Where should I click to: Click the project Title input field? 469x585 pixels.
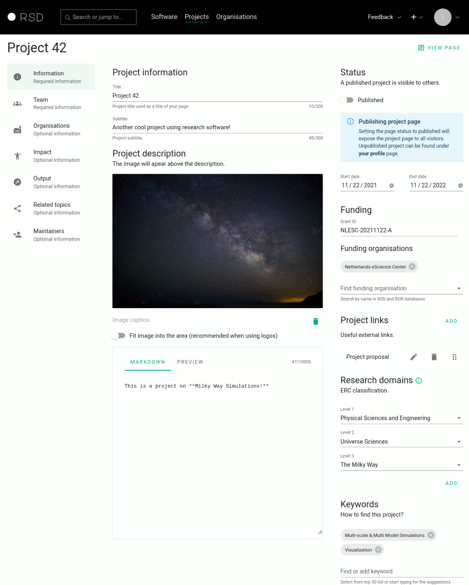(x=217, y=96)
